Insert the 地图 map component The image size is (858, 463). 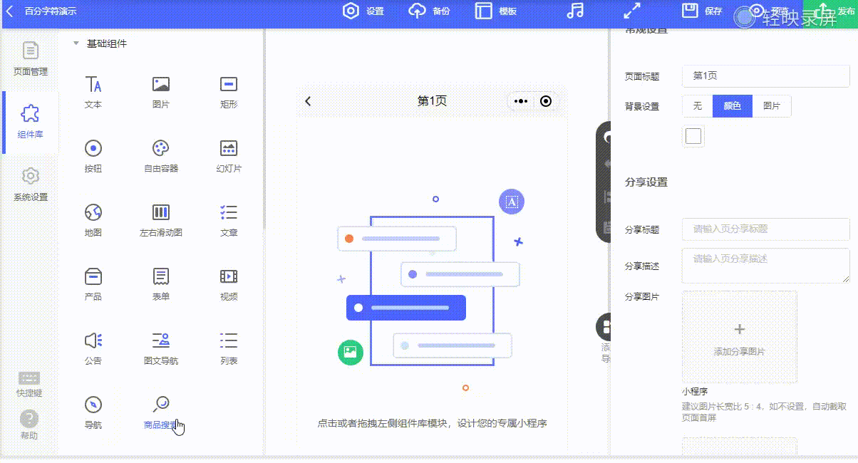93,220
